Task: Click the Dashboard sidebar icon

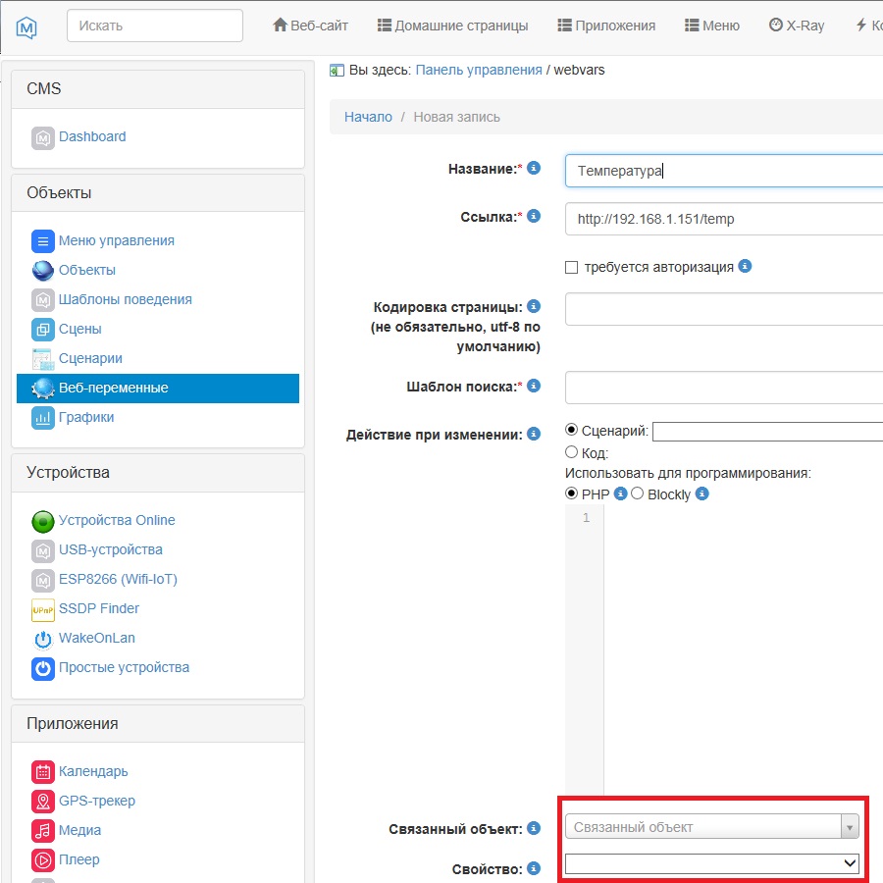Action: point(43,138)
